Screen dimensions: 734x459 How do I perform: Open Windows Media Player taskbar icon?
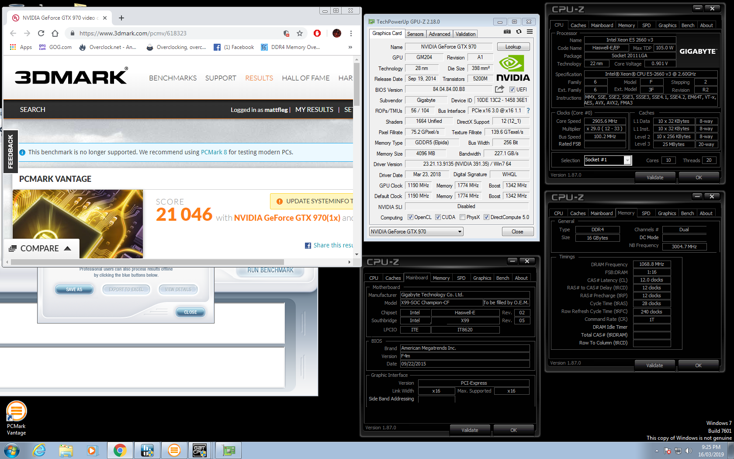pyautogui.click(x=92, y=450)
